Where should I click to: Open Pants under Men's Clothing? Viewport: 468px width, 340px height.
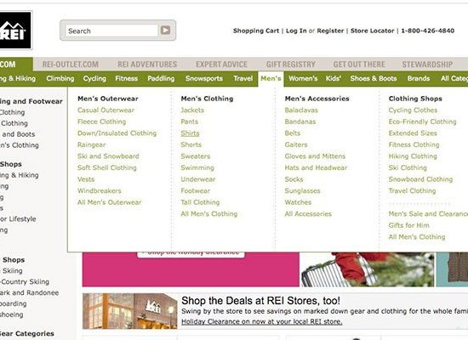189,122
